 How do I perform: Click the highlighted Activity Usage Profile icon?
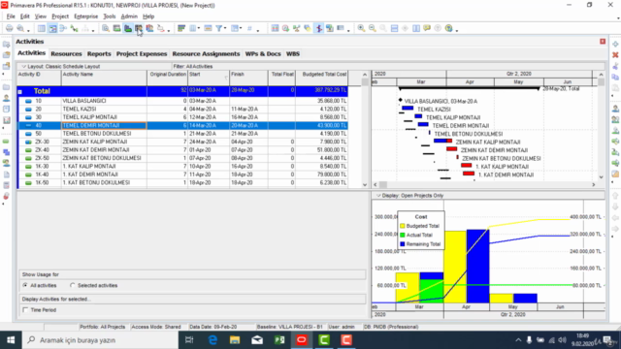[x=127, y=28]
